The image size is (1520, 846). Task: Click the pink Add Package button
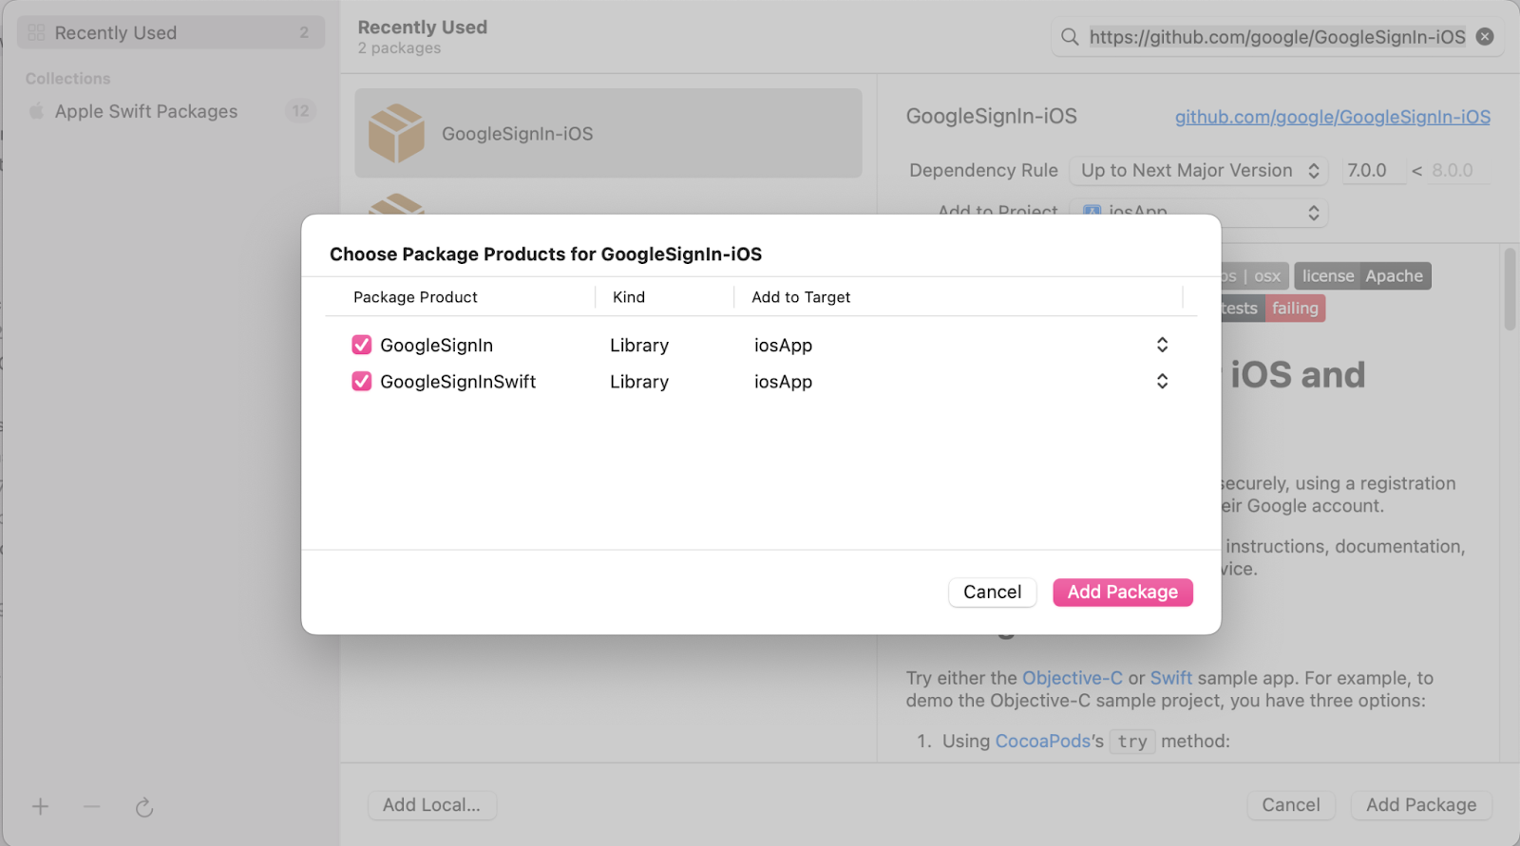pos(1122,592)
